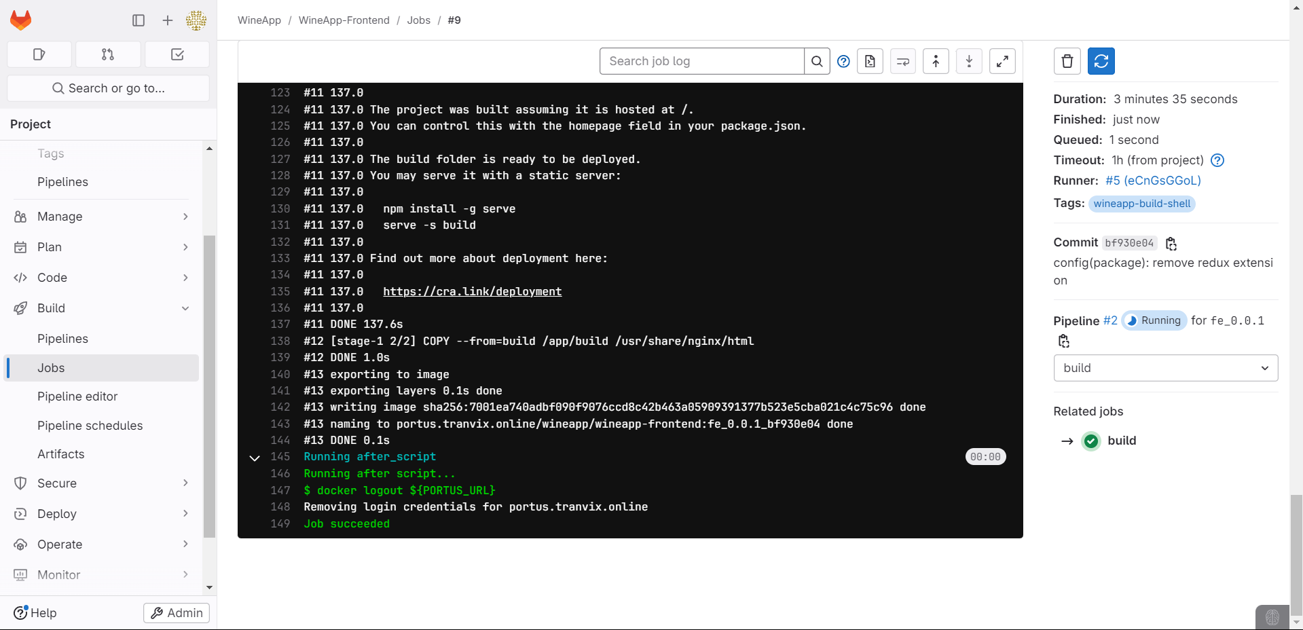The width and height of the screenshot is (1303, 630).
Task: Open the merge requests icon
Action: [x=108, y=54]
